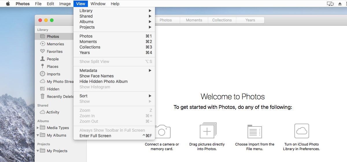Collapse the My Albums disclosure triangle

click(38, 135)
